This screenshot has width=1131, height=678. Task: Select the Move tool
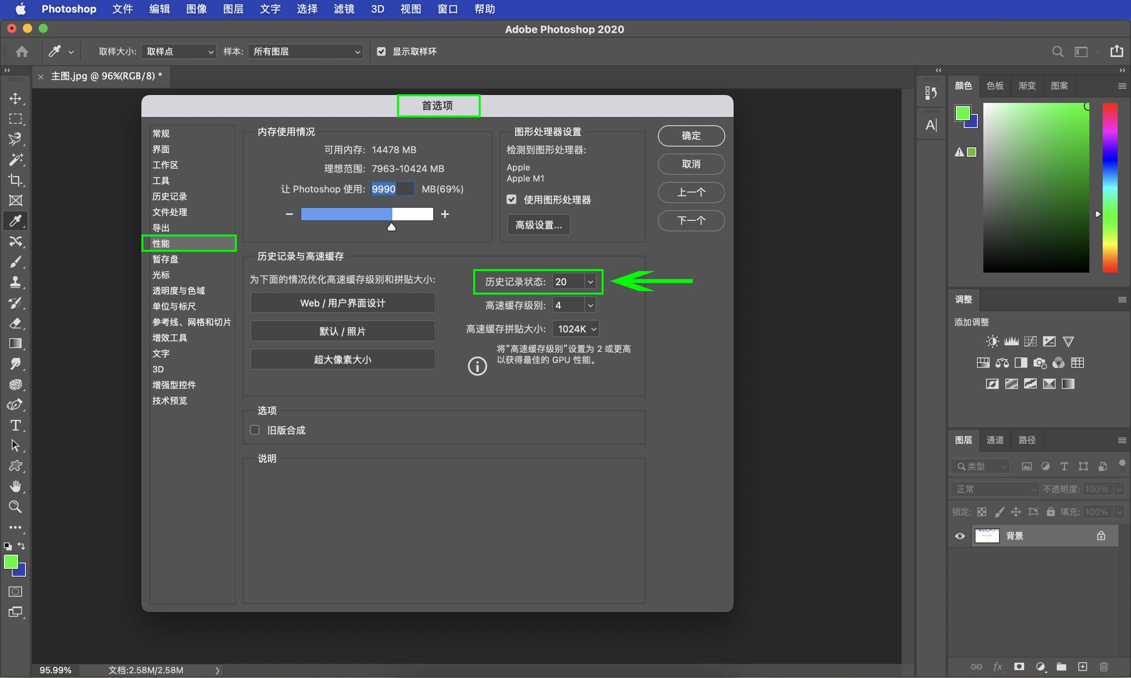click(16, 99)
